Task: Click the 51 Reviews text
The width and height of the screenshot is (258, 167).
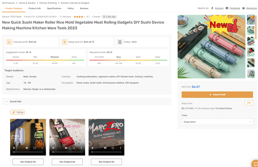Action: (65, 17)
